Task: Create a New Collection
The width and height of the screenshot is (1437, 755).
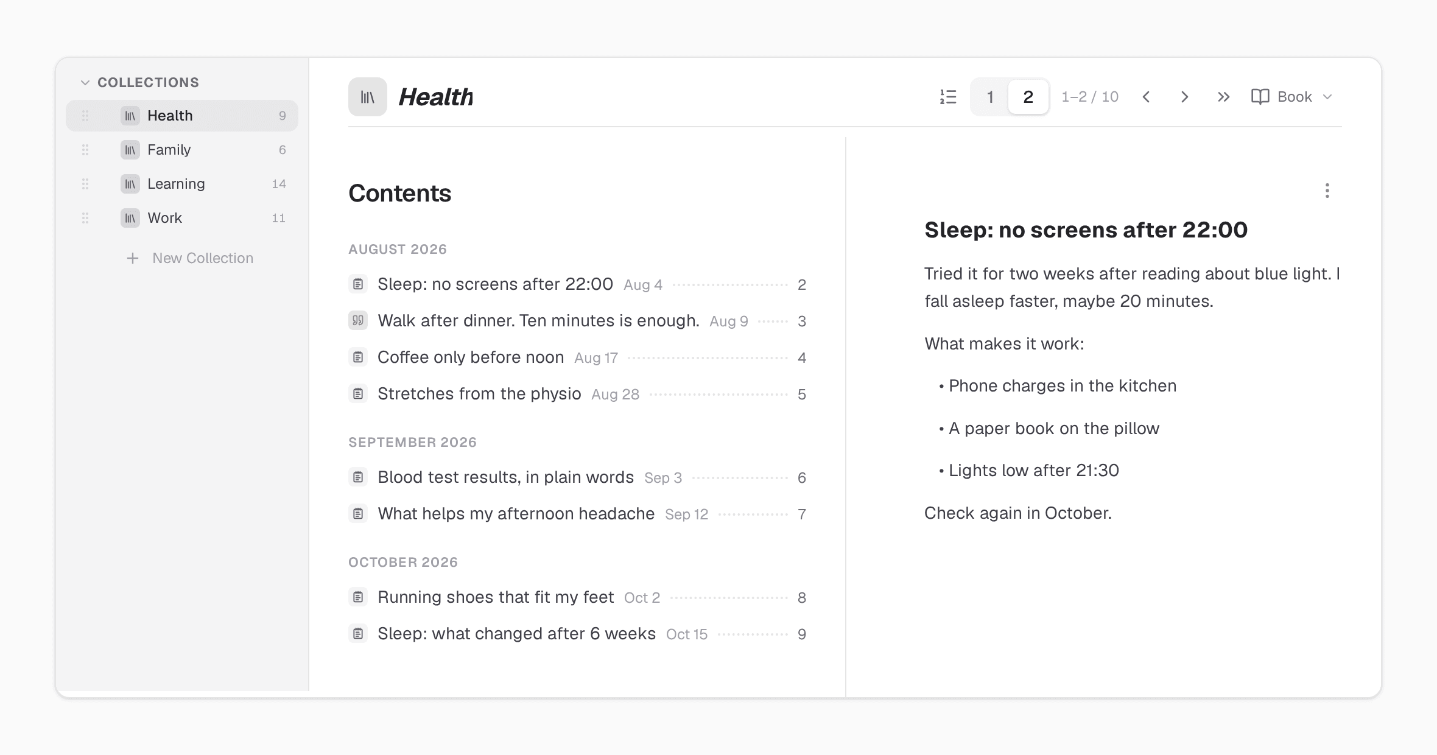Action: coord(189,258)
